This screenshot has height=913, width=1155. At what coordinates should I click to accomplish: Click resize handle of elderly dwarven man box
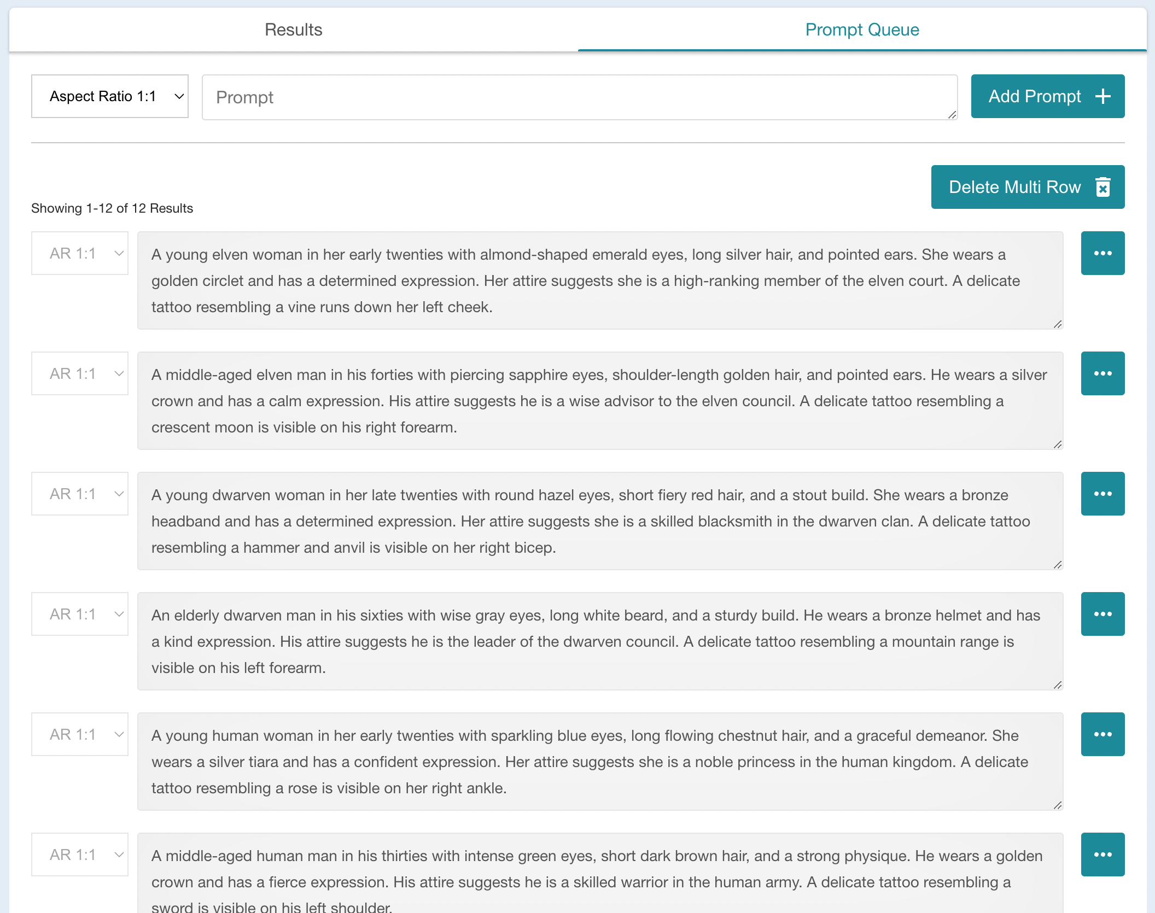(x=1058, y=685)
